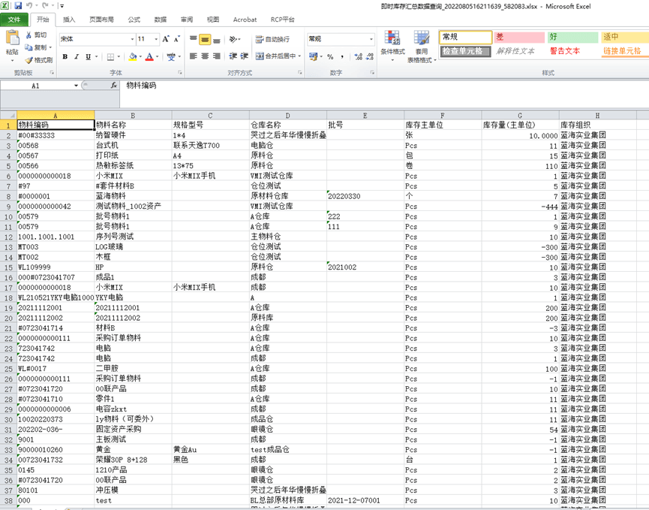This screenshot has height=510, width=649.
Task: Click the Paste (粘贴) icon
Action: pyautogui.click(x=11, y=41)
